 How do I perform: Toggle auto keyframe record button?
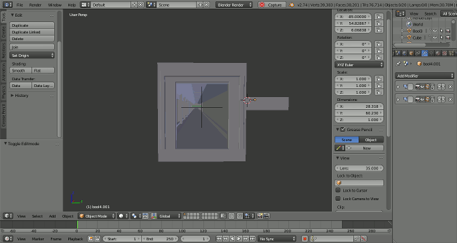[304, 238]
